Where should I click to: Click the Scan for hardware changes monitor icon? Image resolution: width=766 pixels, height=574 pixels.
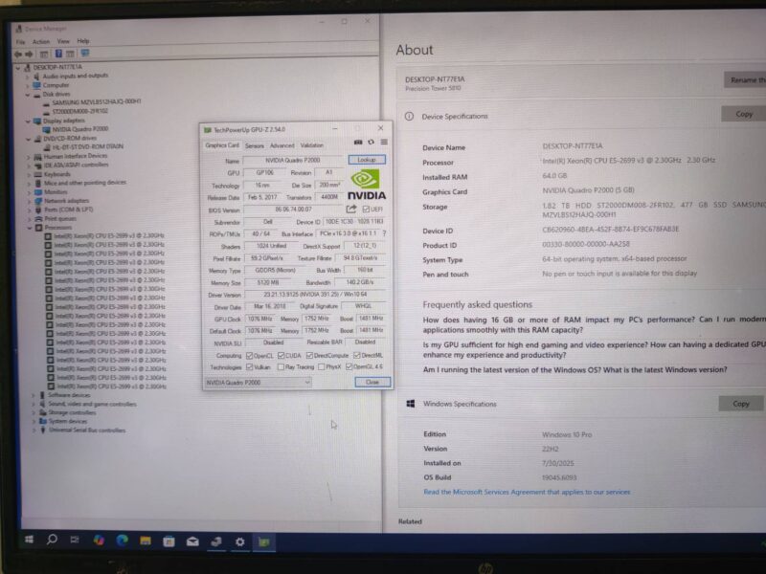tap(85, 53)
